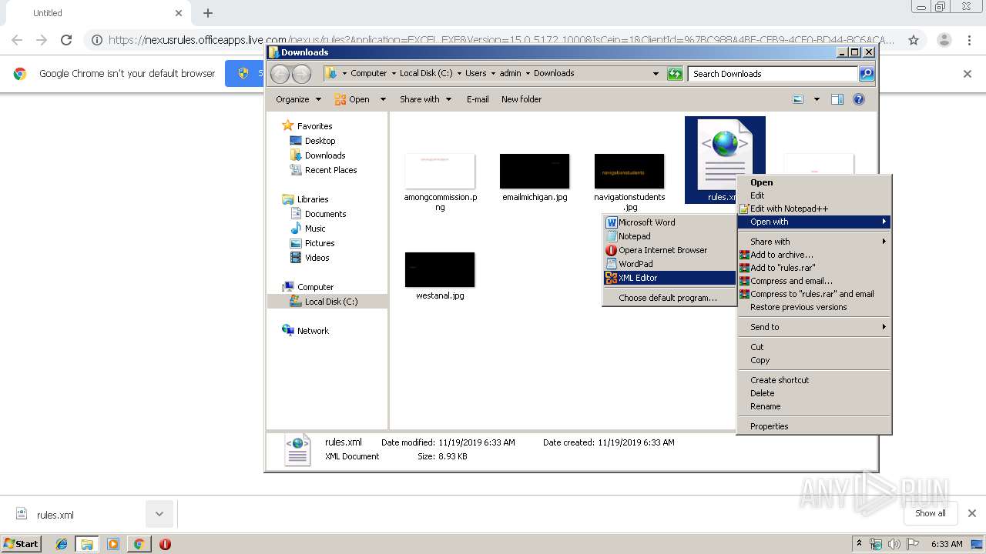The width and height of the screenshot is (986, 554).
Task: Open view options dropdown arrow
Action: click(817, 99)
